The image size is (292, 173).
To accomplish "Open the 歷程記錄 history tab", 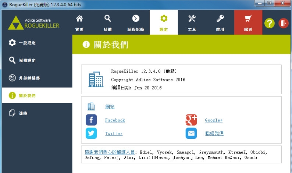I will click(x=136, y=22).
